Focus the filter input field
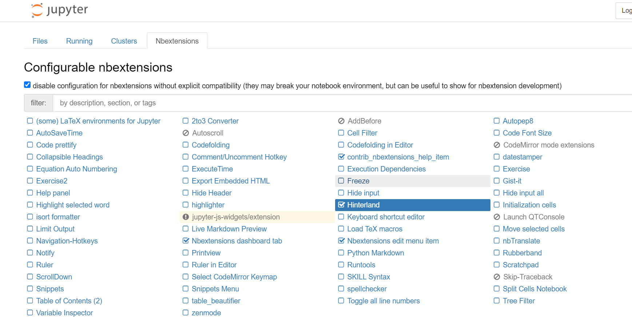The width and height of the screenshot is (632, 319). [x=342, y=103]
